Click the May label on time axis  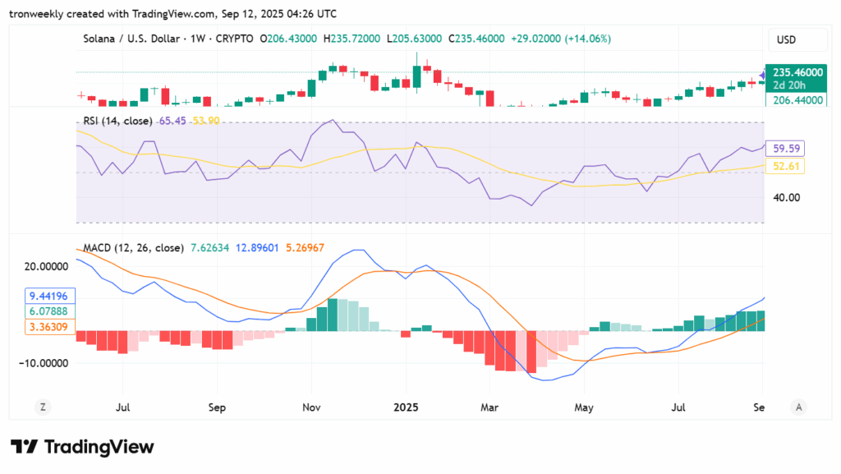584,407
